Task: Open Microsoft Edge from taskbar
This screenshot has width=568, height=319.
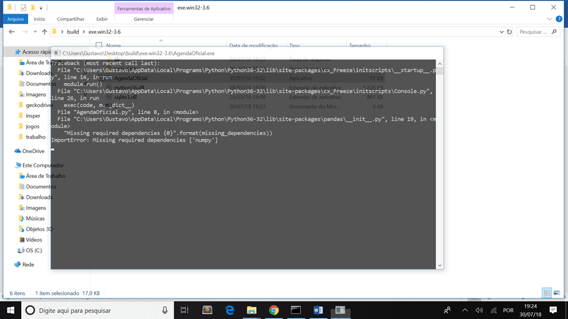Action: click(229, 310)
